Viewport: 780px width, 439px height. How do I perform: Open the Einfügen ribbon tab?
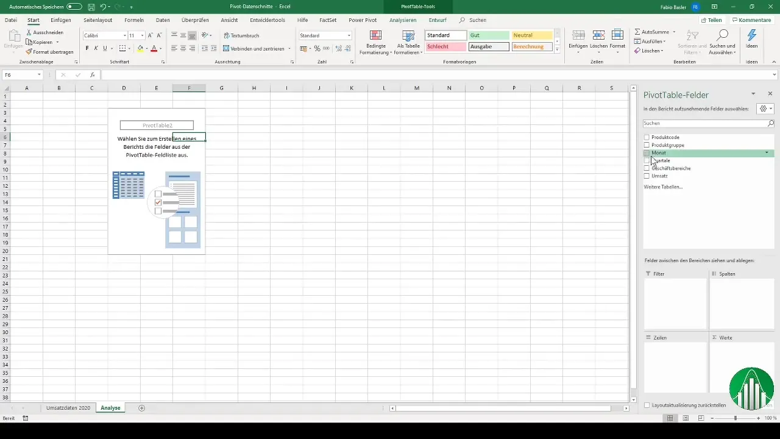coord(61,20)
